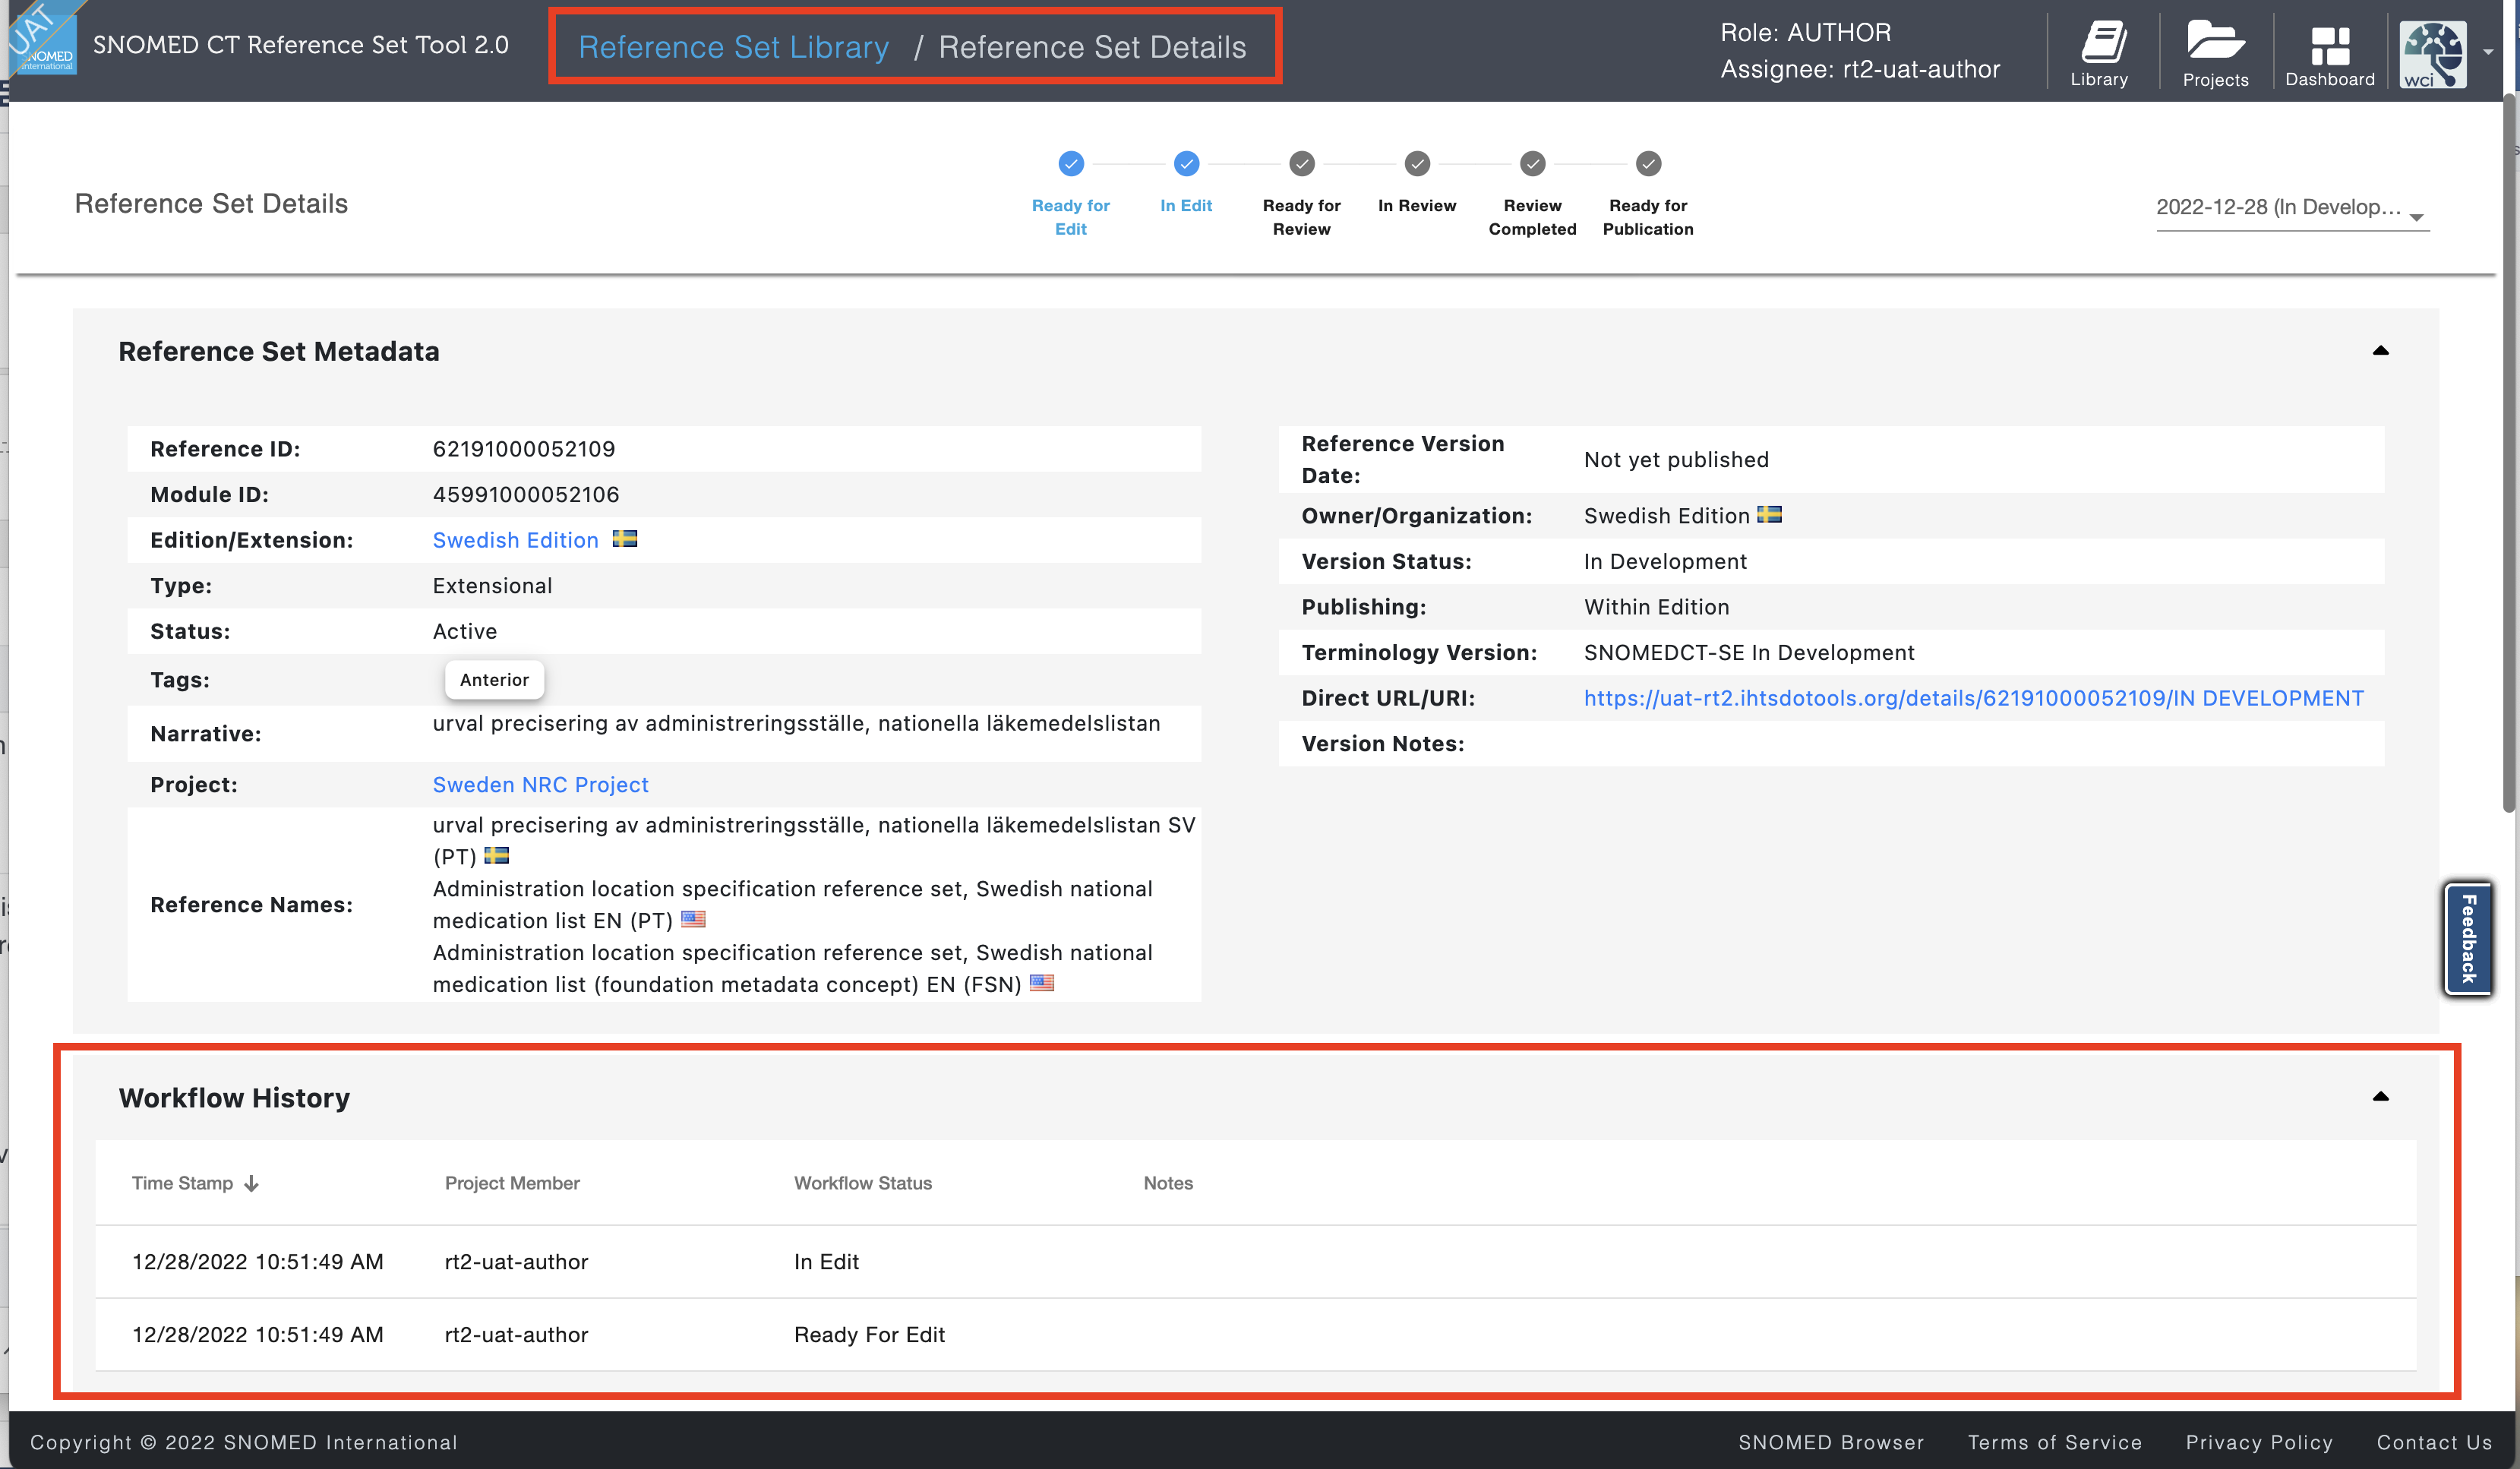
Task: Click the Not yet published value
Action: (1676, 460)
